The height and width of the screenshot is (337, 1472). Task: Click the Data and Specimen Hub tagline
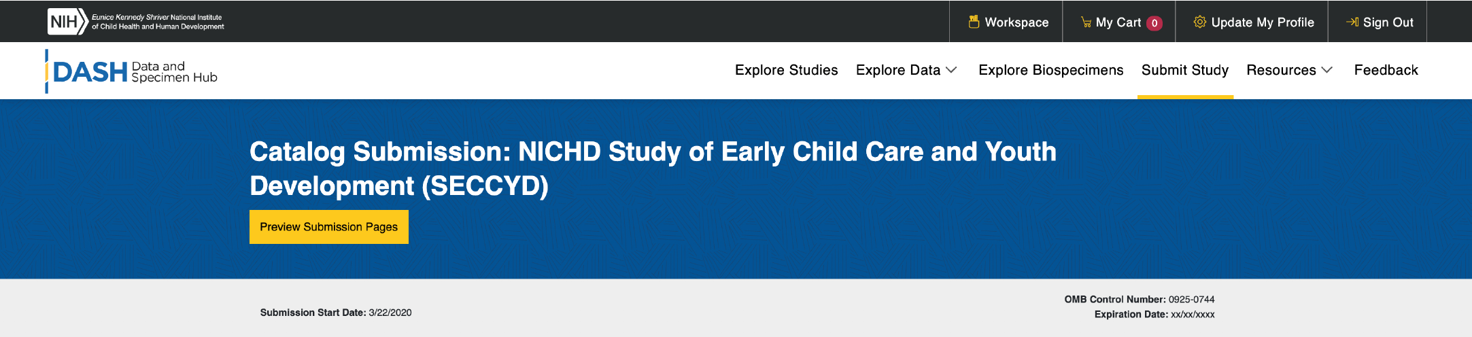[174, 72]
